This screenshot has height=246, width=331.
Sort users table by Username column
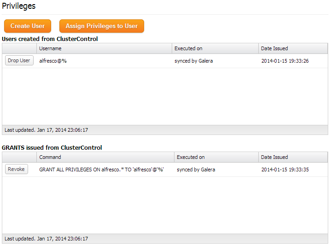click(50, 48)
